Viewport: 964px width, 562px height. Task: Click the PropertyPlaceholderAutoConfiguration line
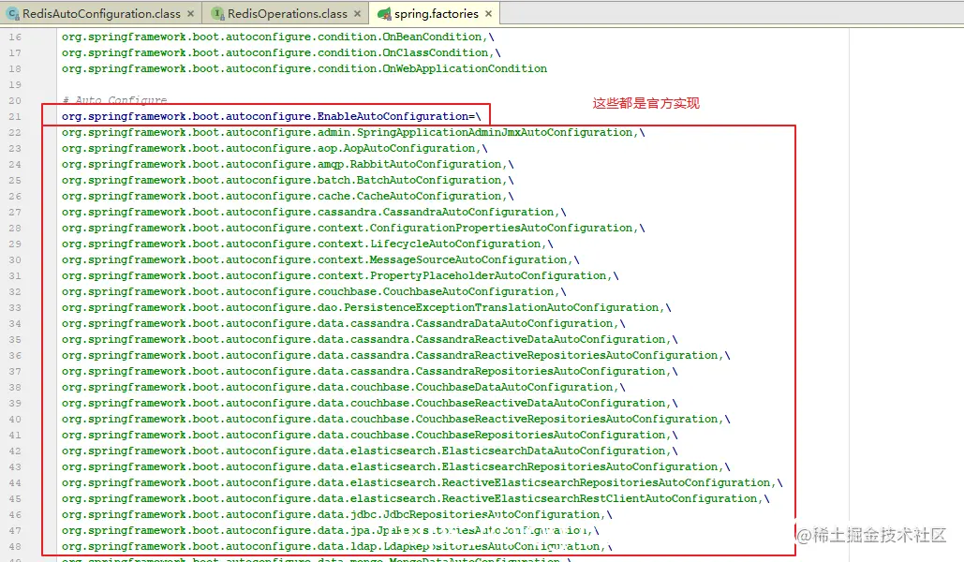(340, 276)
